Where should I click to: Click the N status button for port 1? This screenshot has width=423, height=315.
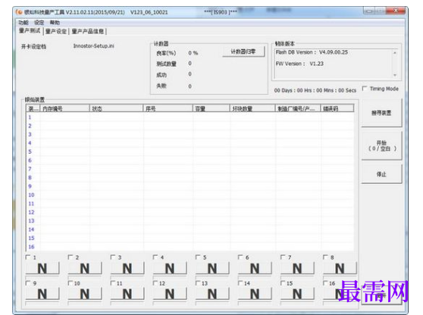[x=42, y=268]
